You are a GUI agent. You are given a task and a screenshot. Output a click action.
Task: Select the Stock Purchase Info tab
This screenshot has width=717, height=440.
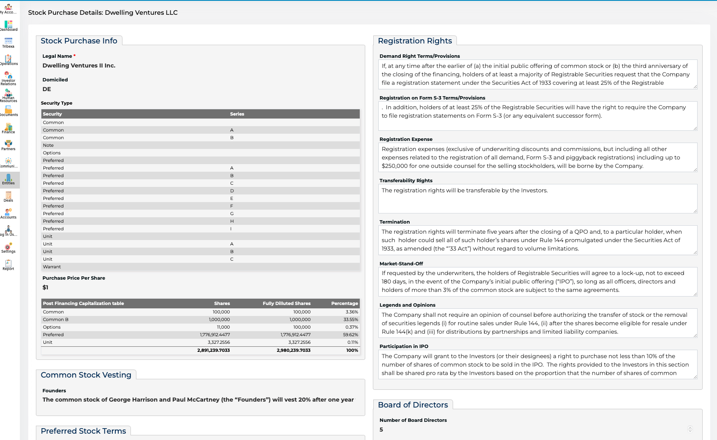click(79, 41)
